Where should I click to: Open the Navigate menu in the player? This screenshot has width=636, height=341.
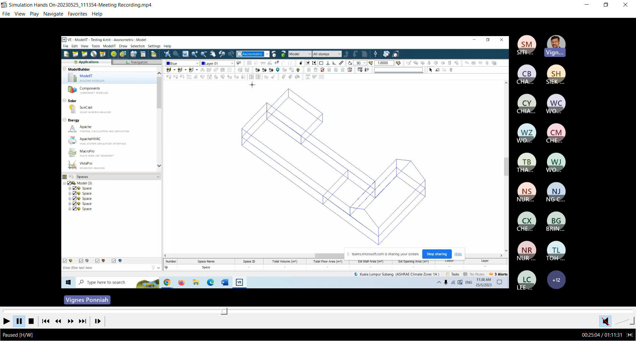click(53, 14)
